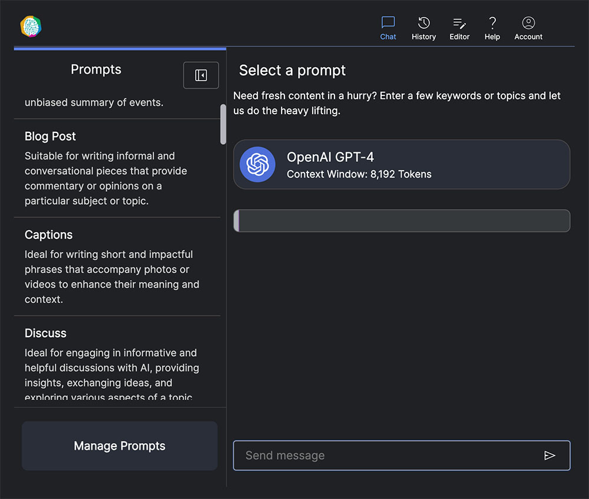Image resolution: width=589 pixels, height=499 pixels.
Task: Switch to the Editor tab
Action: (x=459, y=28)
